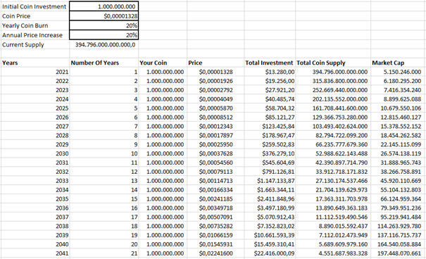The height and width of the screenshot is (259, 426).
Task: Select the Initial Coin Investment label cell
Action: pos(35,6)
